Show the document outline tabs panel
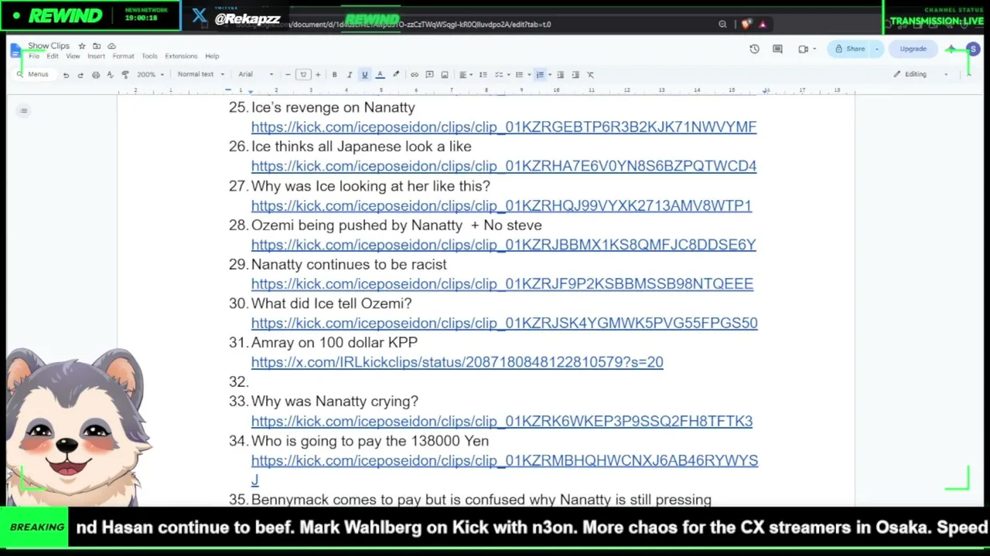The width and height of the screenshot is (990, 556). pos(24,111)
